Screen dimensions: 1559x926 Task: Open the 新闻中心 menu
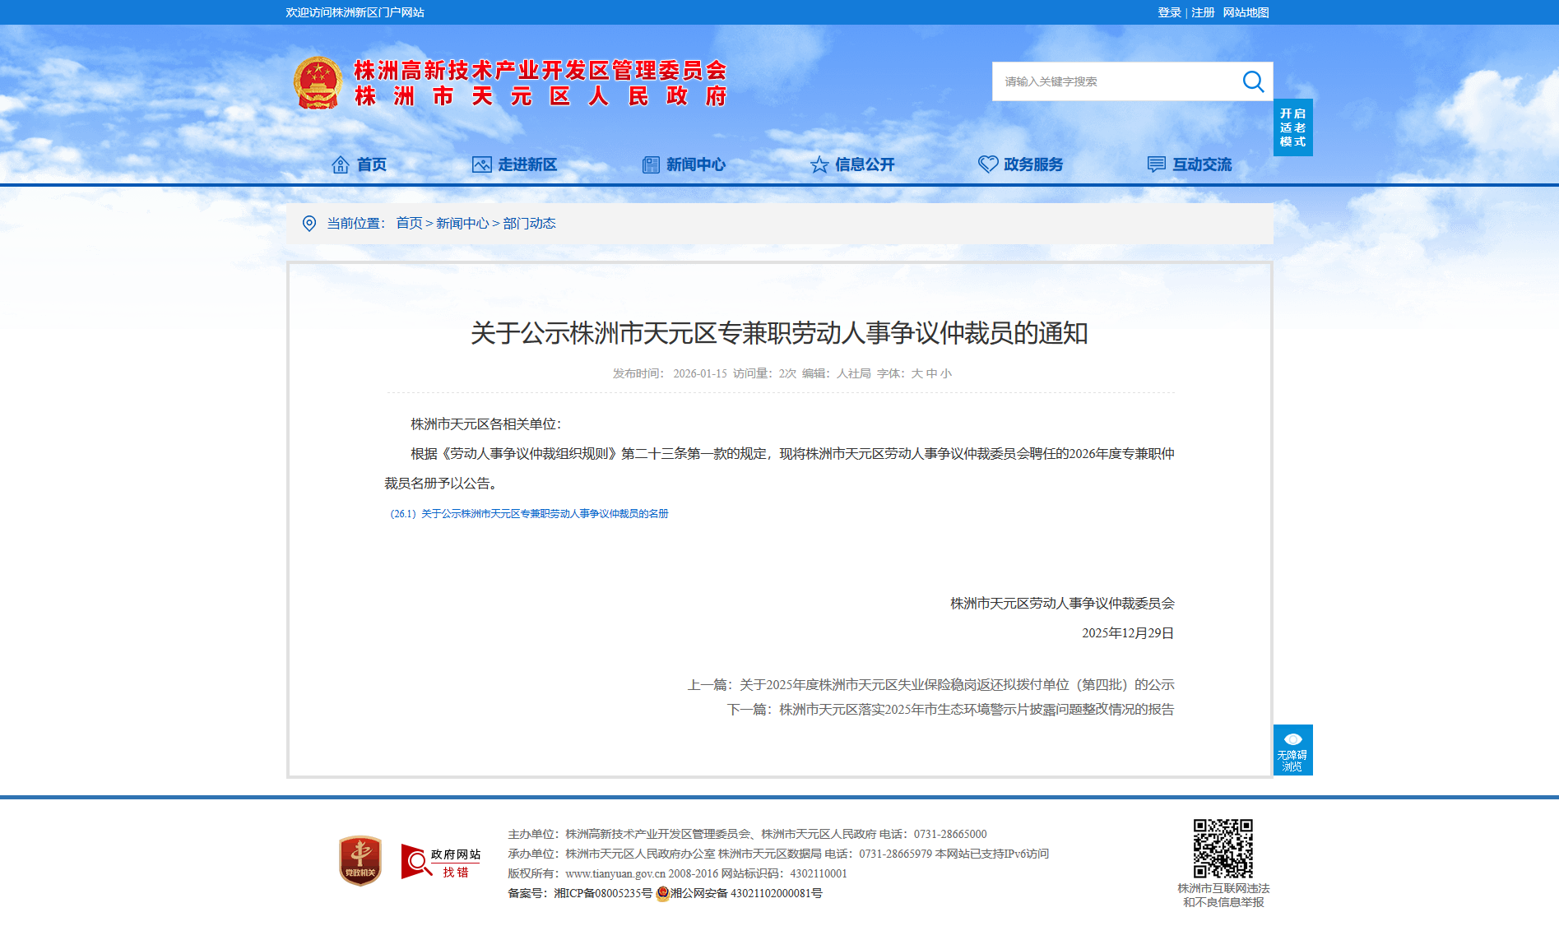(x=695, y=164)
